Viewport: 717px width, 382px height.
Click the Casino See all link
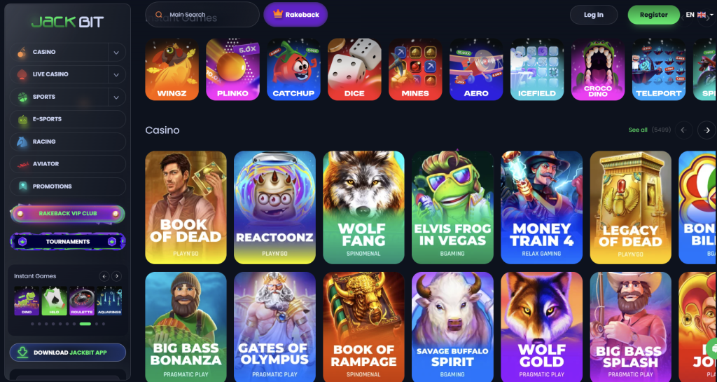(x=638, y=130)
